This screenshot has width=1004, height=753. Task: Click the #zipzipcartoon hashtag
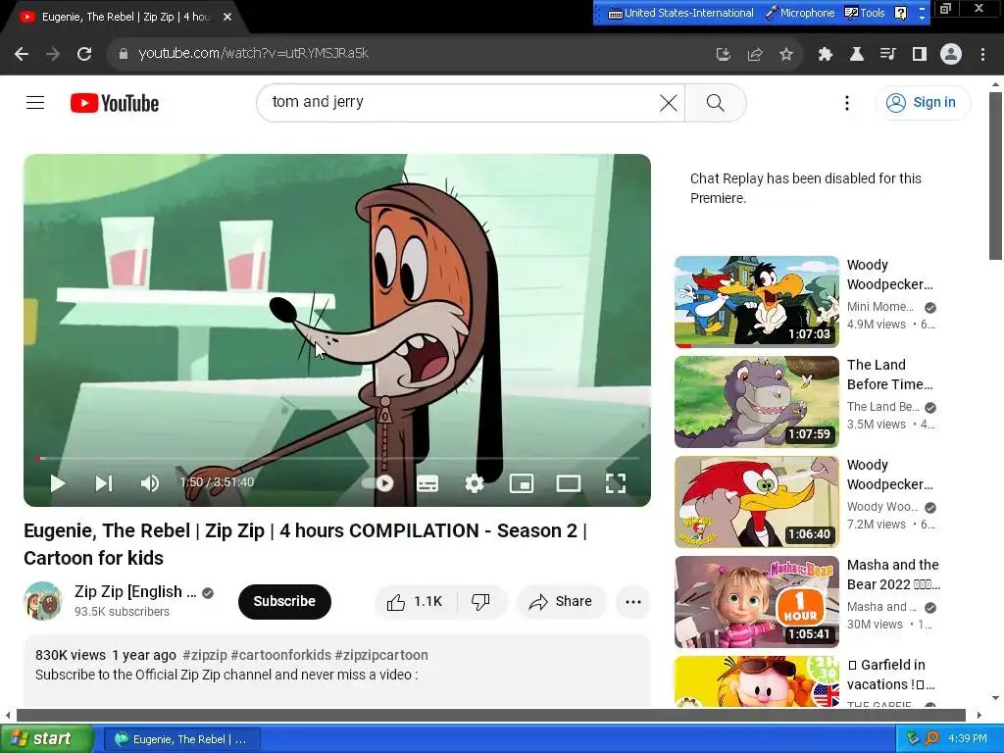pos(381,655)
